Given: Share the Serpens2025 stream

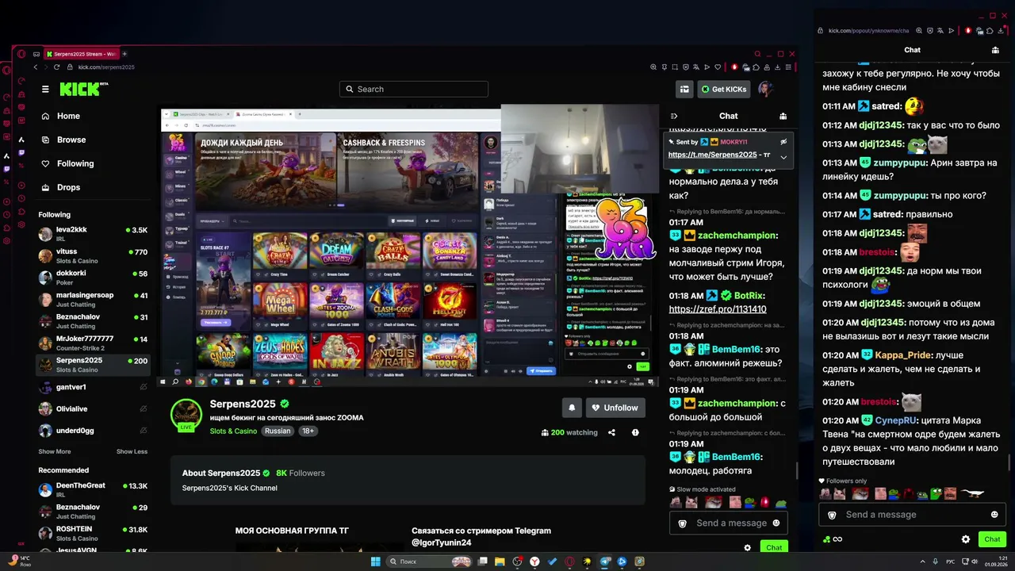Looking at the screenshot, I should pyautogui.click(x=611, y=432).
